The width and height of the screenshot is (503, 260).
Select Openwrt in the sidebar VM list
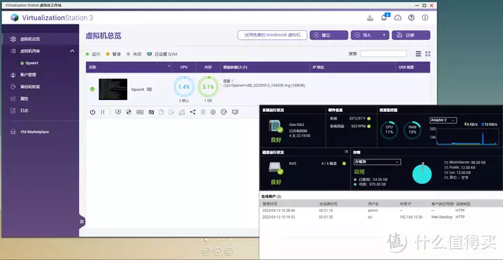tap(31, 63)
